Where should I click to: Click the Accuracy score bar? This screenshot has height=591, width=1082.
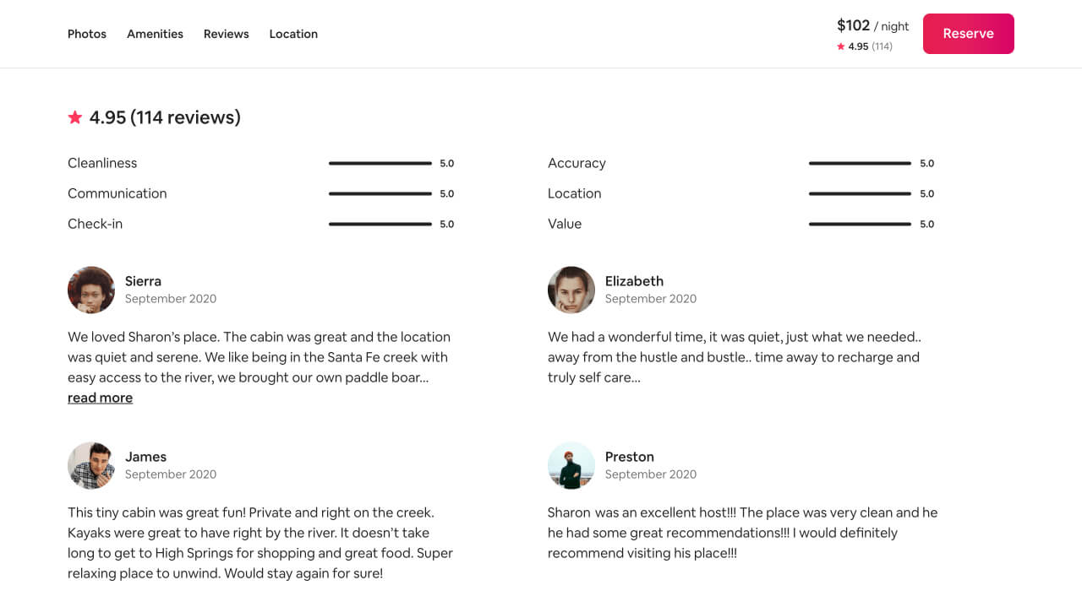tap(861, 163)
